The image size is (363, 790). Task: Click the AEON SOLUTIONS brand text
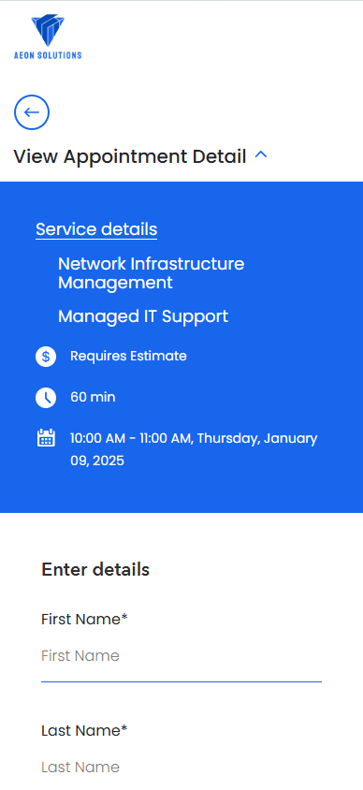pyautogui.click(x=48, y=55)
